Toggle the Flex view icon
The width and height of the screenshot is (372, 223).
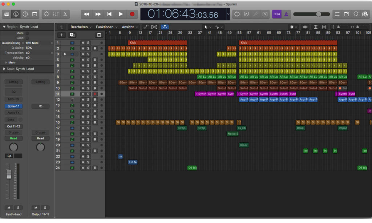click(154, 27)
